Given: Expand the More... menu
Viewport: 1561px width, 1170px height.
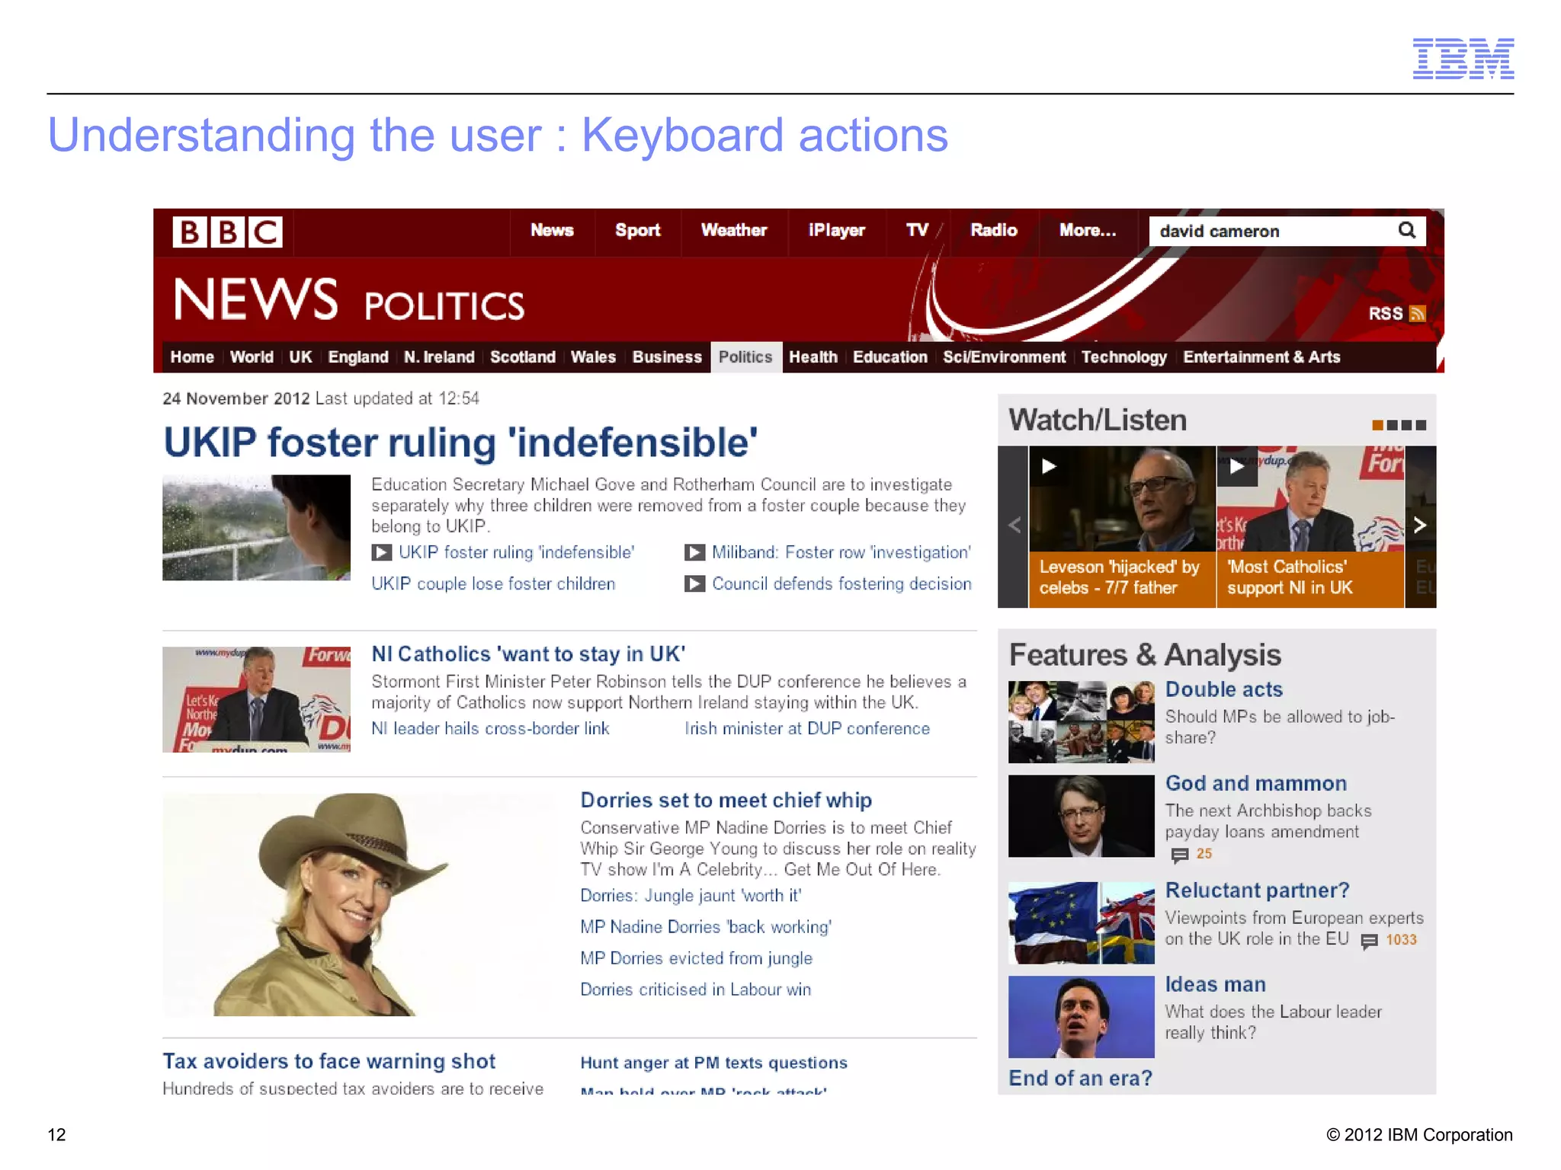Looking at the screenshot, I should [1088, 230].
